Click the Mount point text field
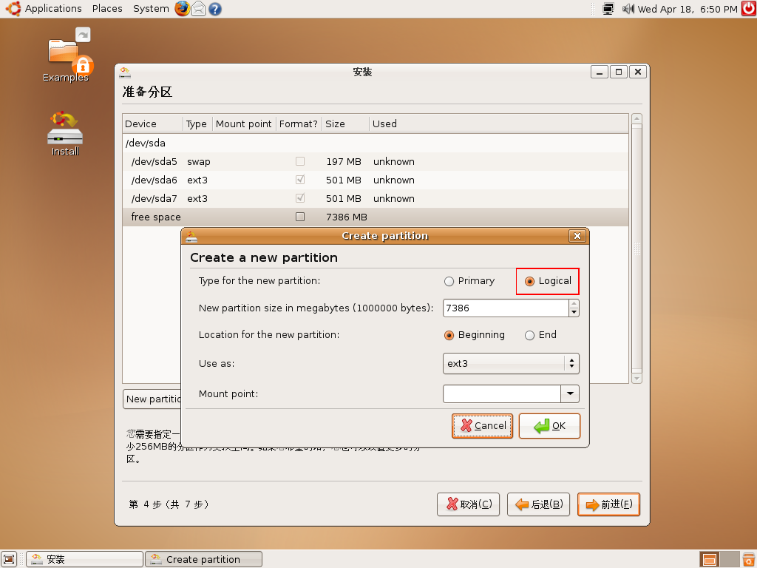Image resolution: width=757 pixels, height=568 pixels. (502, 393)
